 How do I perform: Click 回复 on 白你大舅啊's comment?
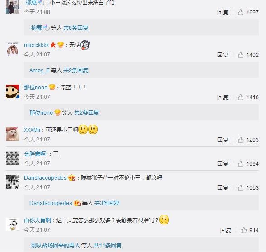coord(226,230)
